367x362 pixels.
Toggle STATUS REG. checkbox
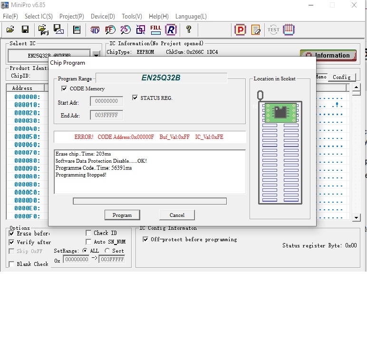[x=135, y=98]
